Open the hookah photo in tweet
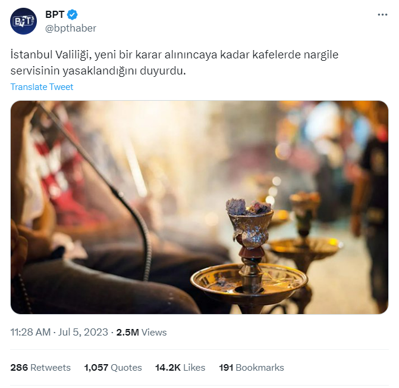The image size is (399, 388). [200, 207]
